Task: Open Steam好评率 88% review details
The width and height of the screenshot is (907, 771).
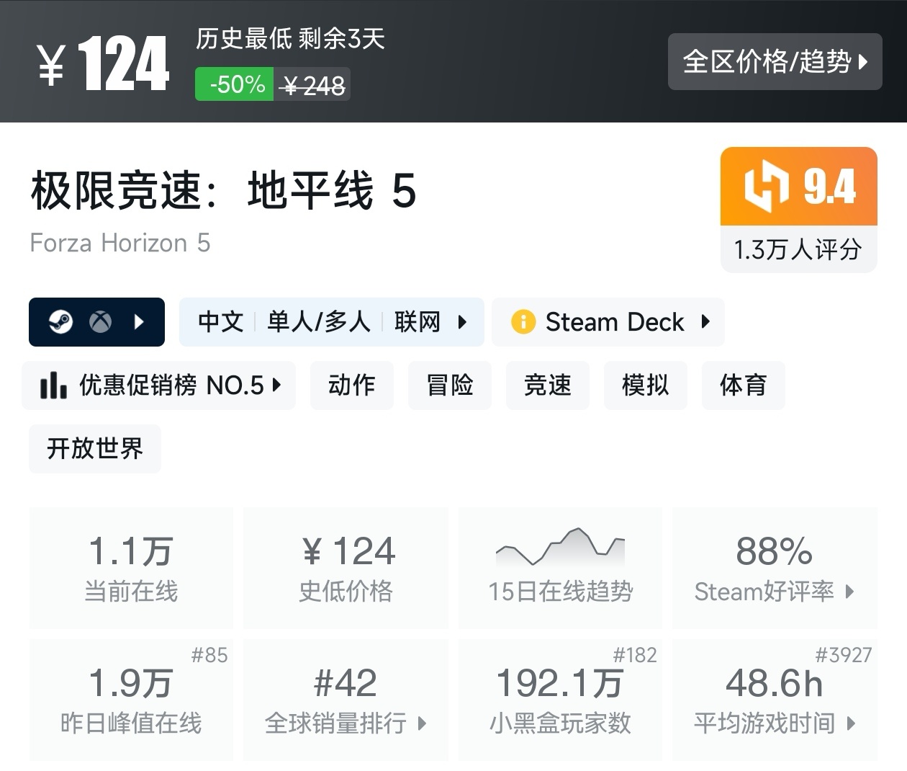Action: (775, 567)
